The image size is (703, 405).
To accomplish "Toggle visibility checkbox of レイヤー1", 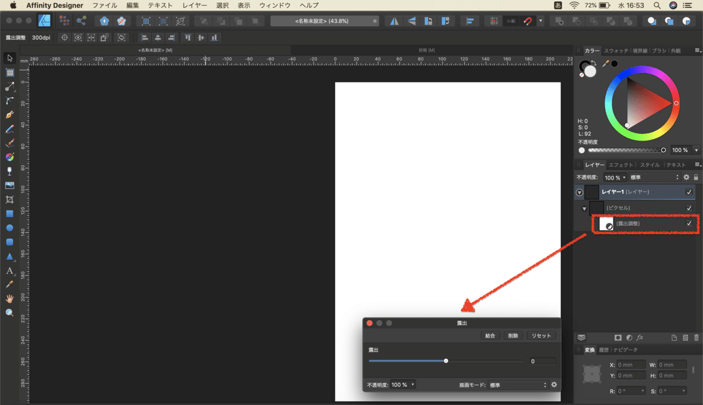I will (x=689, y=192).
